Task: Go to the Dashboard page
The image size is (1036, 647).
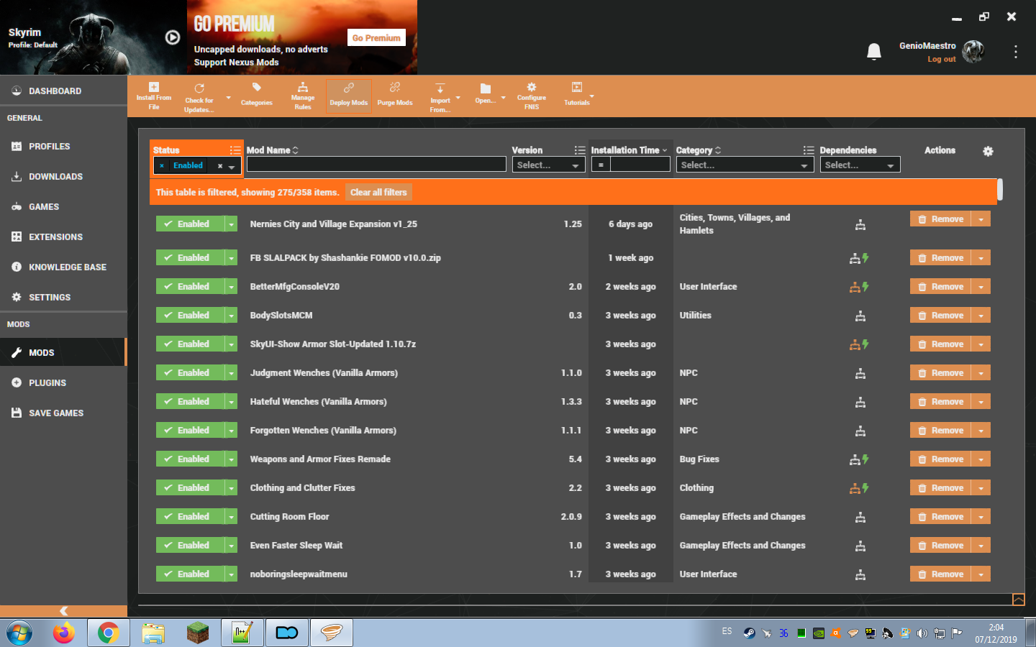Action: pyautogui.click(x=55, y=91)
